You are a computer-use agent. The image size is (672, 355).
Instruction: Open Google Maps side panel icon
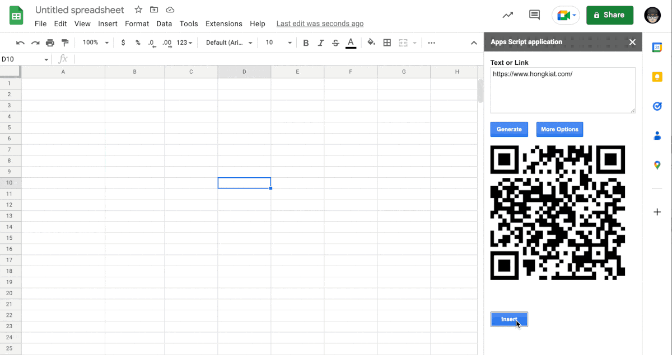pos(657,165)
